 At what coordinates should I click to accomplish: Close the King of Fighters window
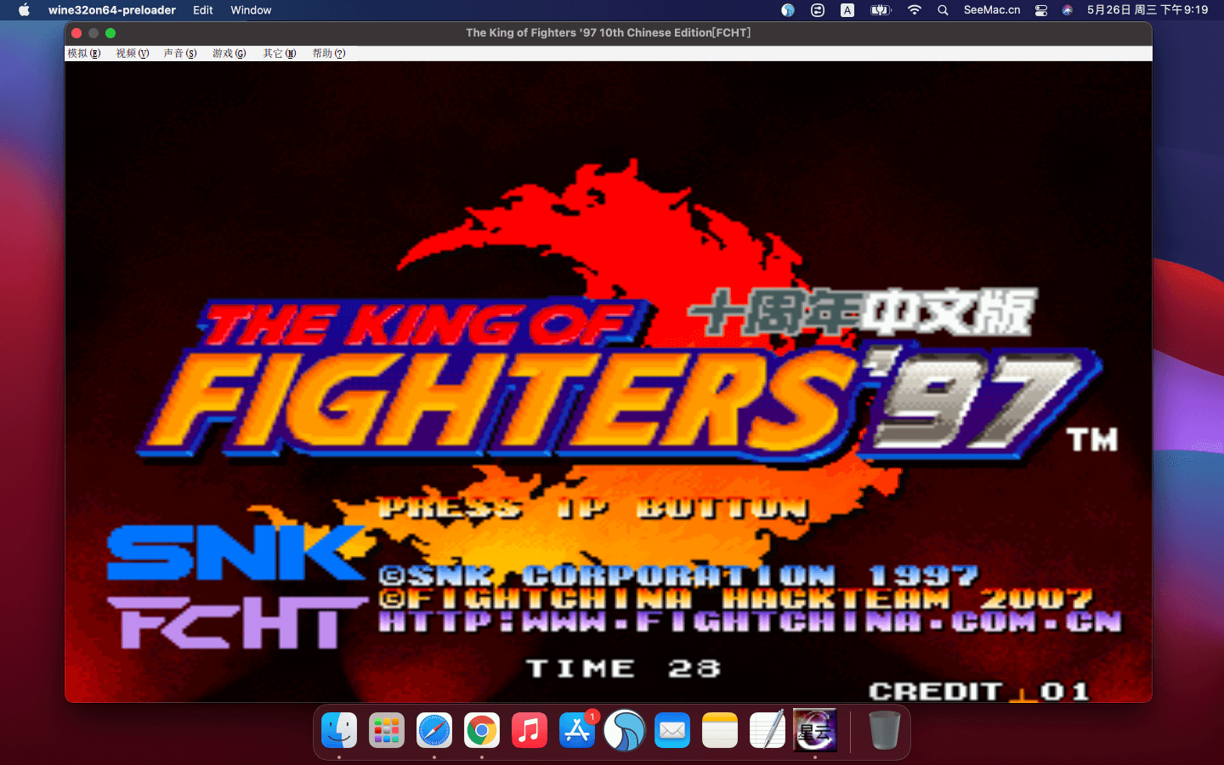click(76, 33)
